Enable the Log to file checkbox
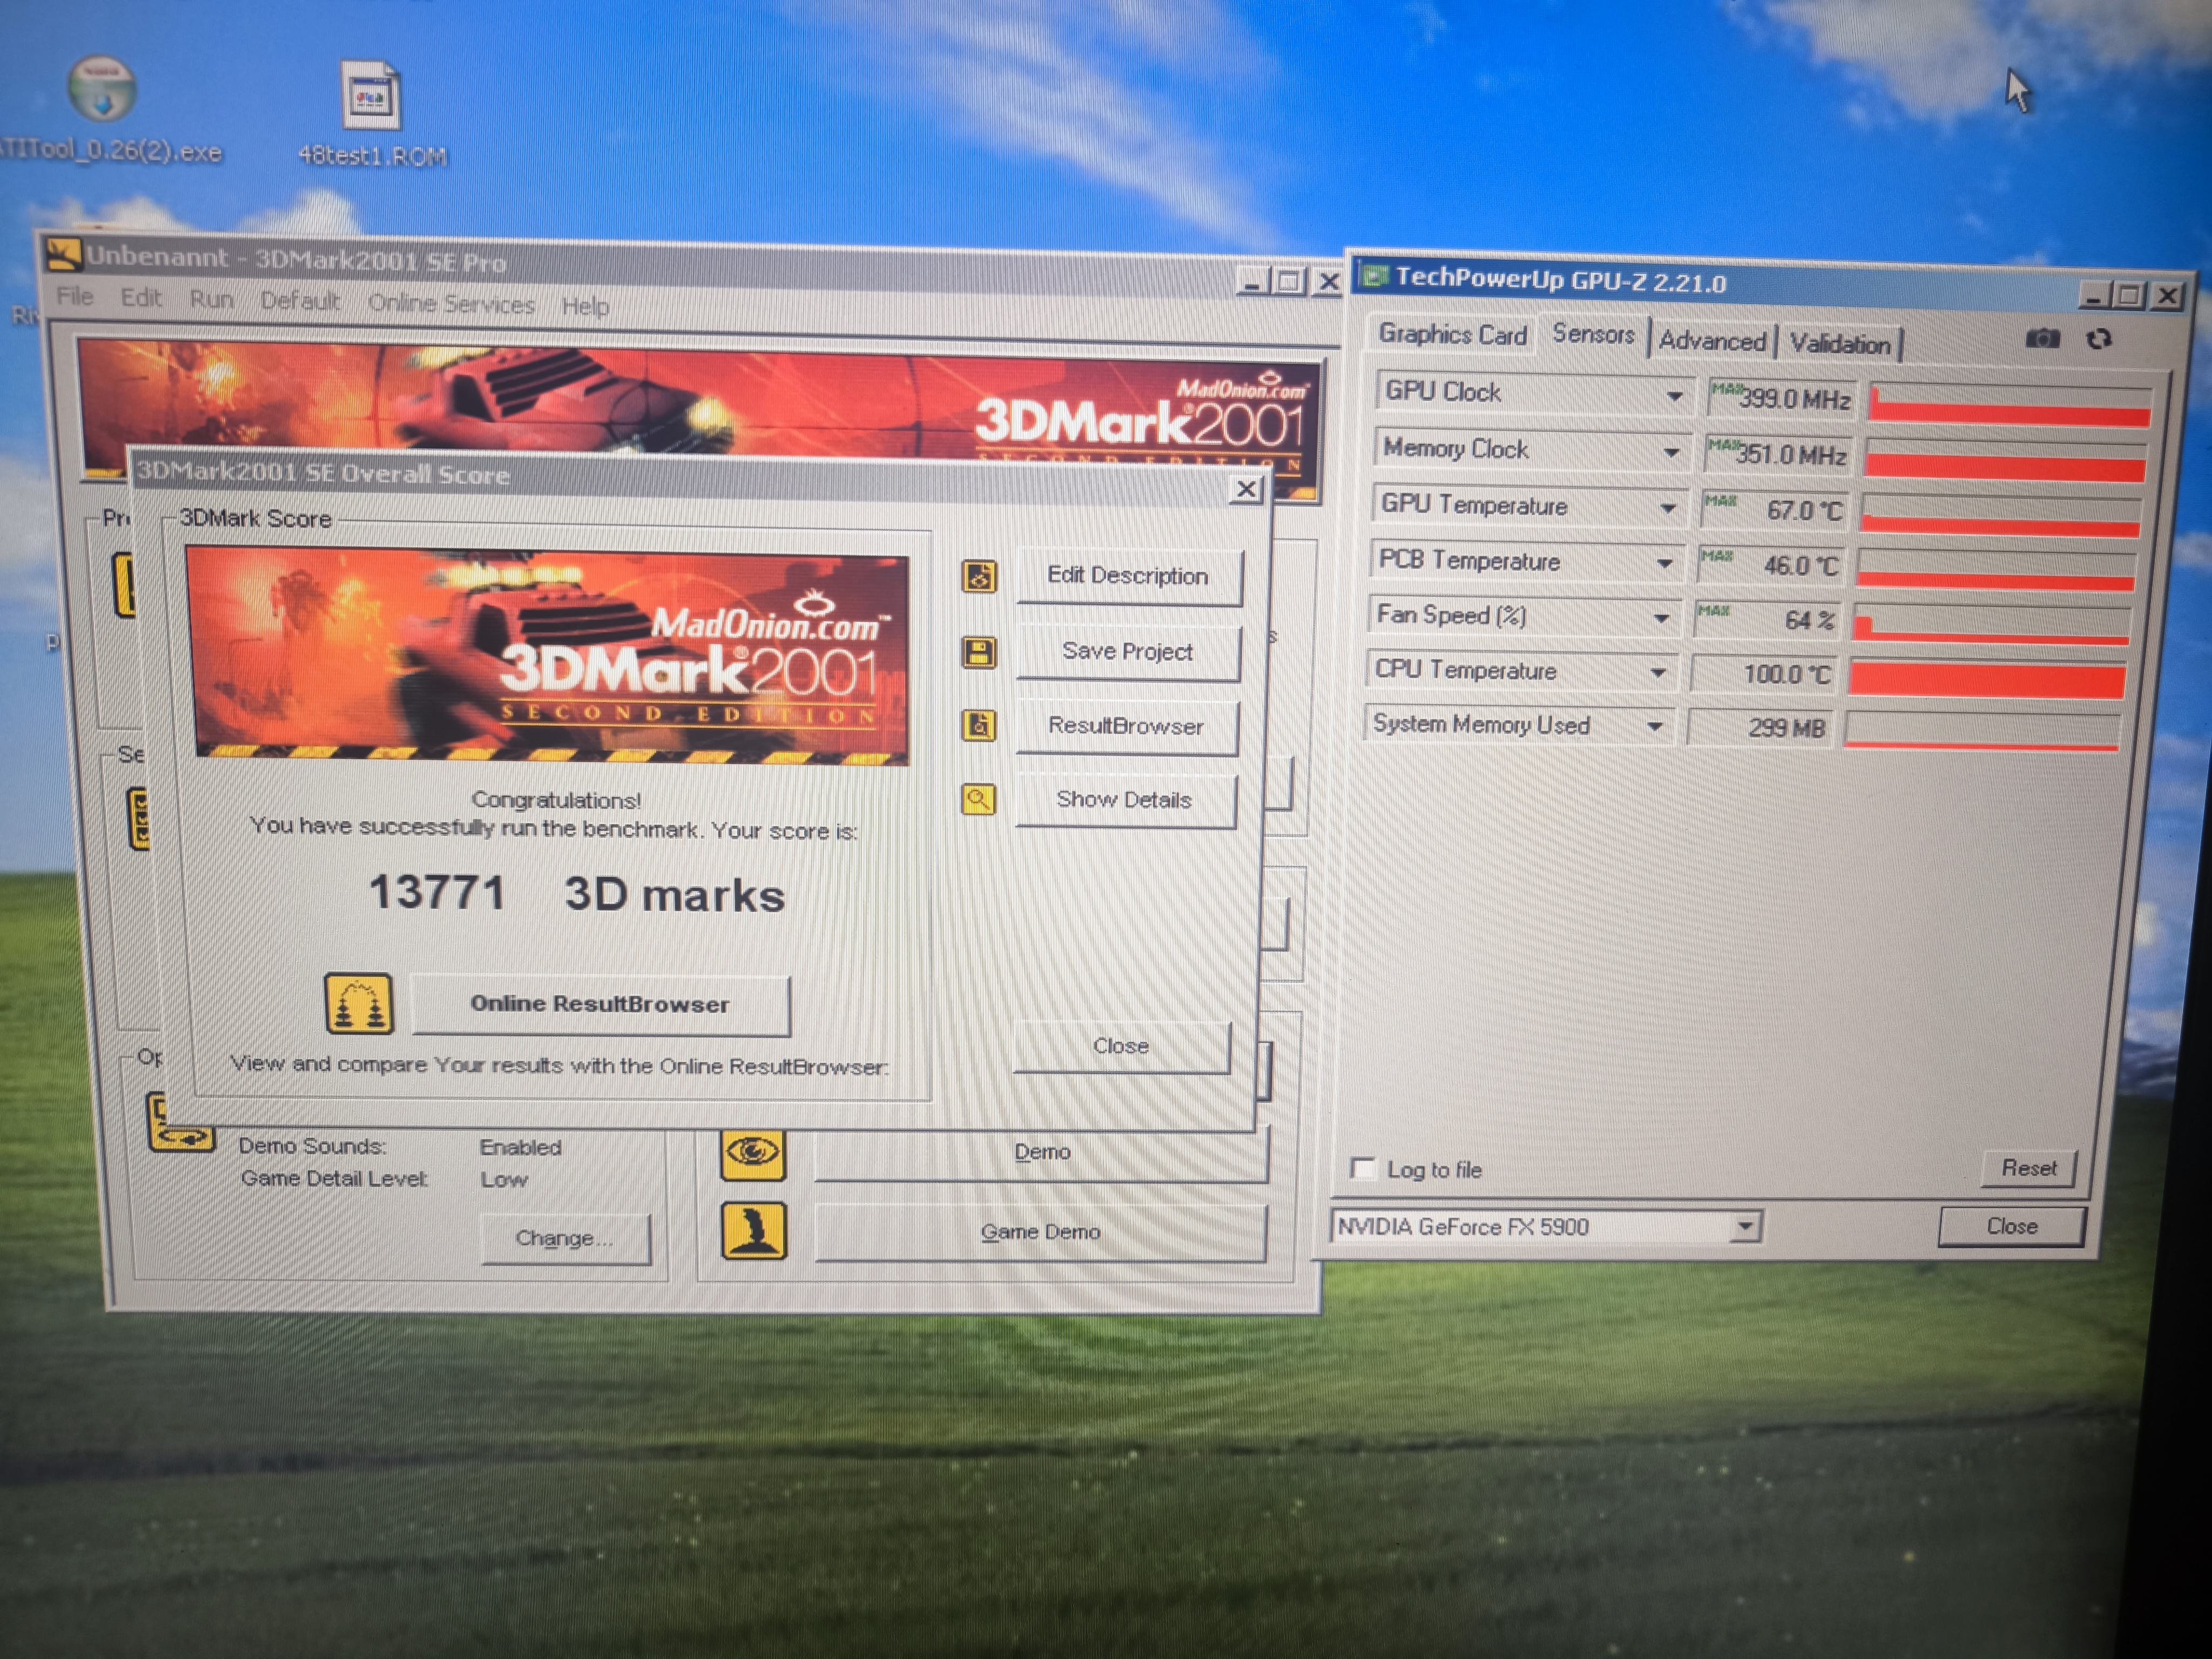 click(x=1362, y=1168)
